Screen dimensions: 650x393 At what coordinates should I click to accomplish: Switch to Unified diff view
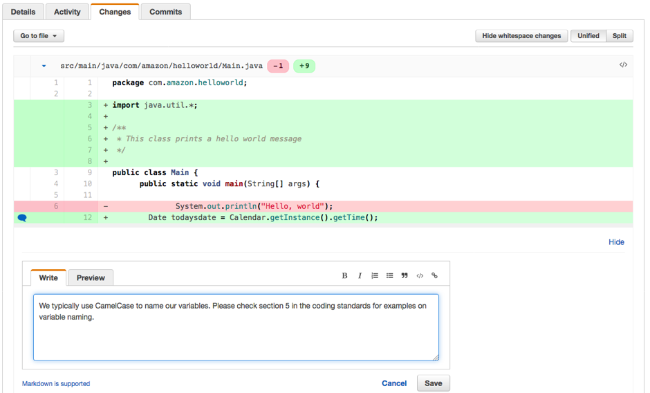588,36
